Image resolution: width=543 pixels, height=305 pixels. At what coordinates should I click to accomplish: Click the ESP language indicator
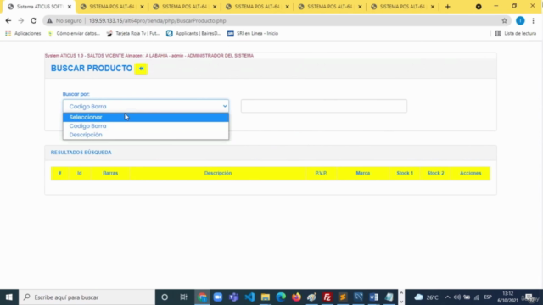[x=488, y=297]
